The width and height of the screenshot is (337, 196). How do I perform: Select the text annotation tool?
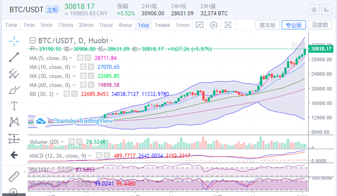pyautogui.click(x=14, y=106)
